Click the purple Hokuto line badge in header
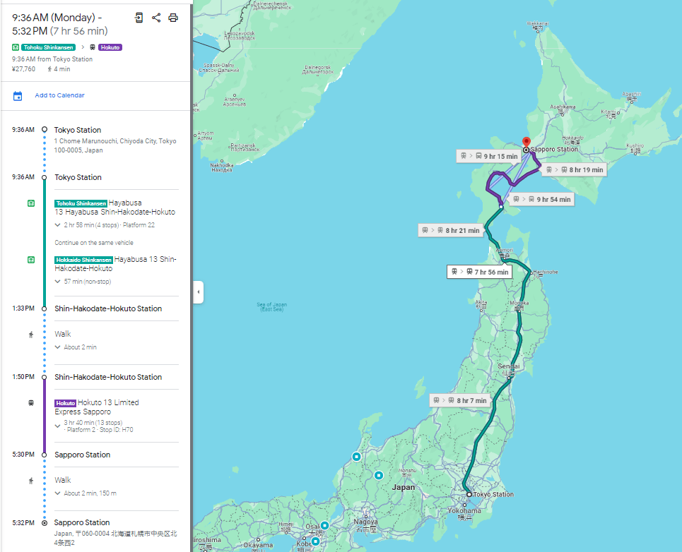 point(110,47)
